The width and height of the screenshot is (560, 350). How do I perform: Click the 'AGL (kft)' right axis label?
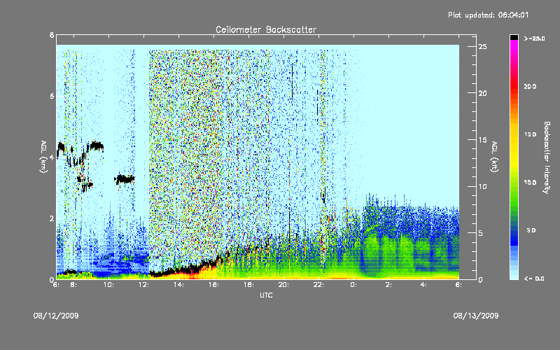pyautogui.click(x=494, y=157)
